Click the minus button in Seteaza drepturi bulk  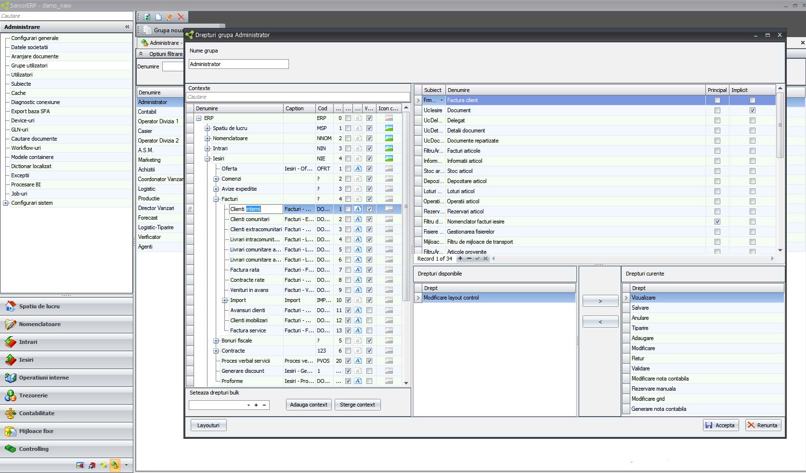point(264,405)
